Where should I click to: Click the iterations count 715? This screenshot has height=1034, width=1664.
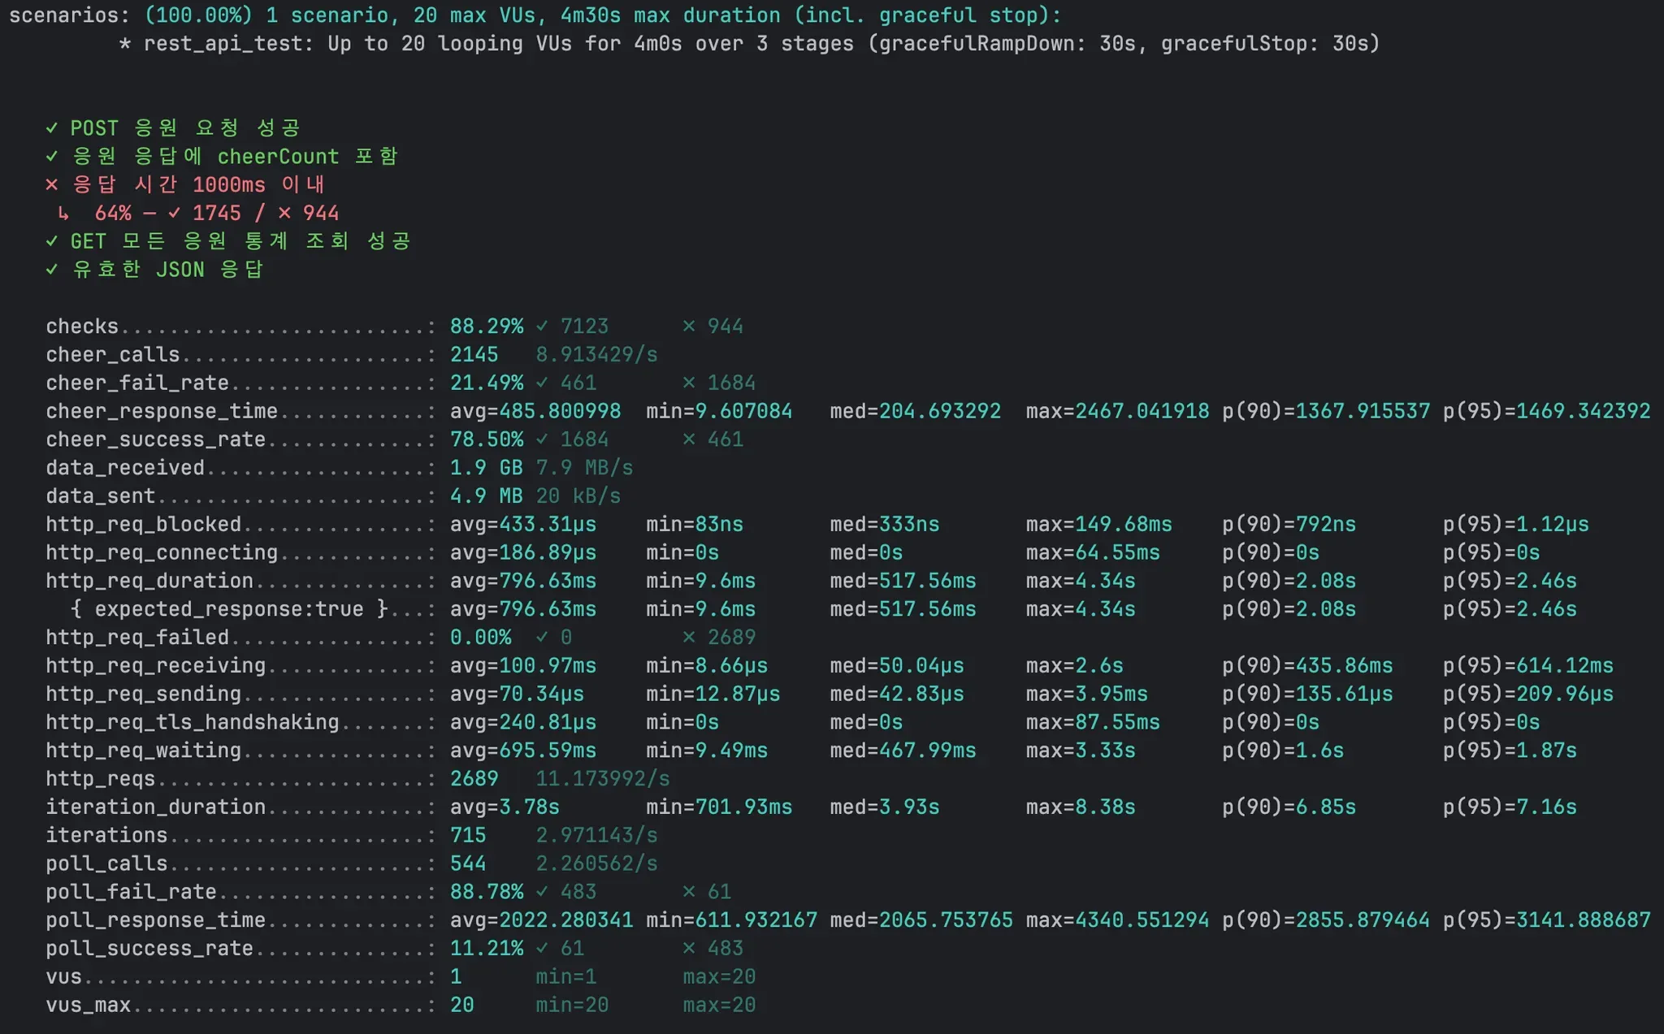[468, 836]
